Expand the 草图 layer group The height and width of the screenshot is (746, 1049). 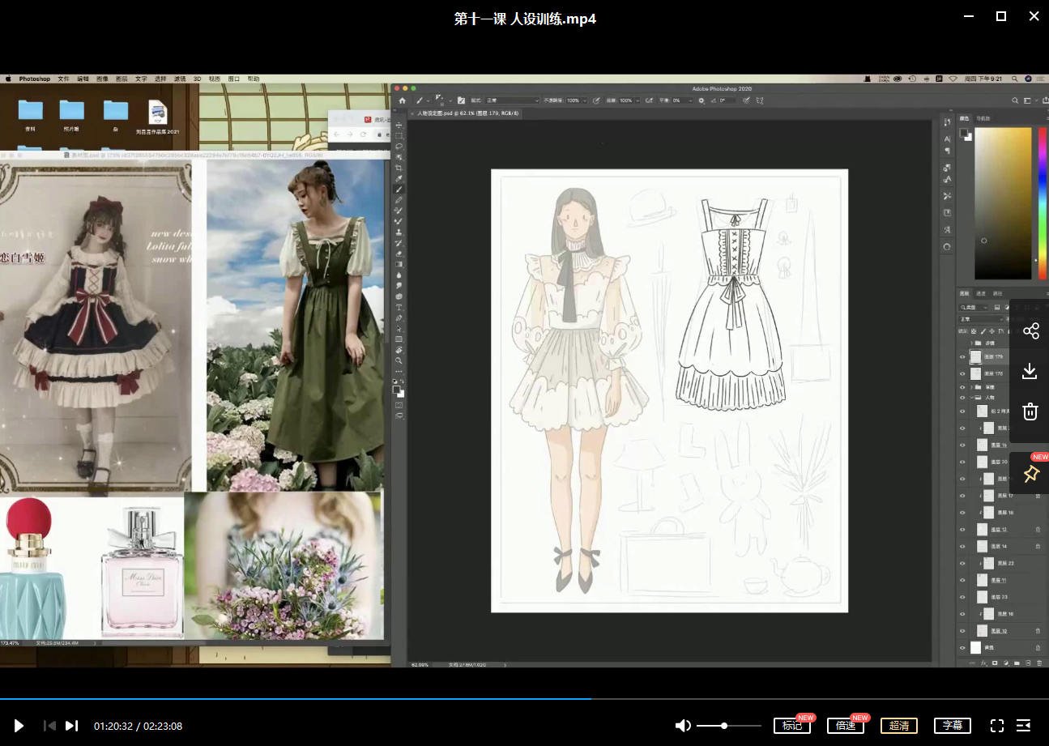(972, 388)
